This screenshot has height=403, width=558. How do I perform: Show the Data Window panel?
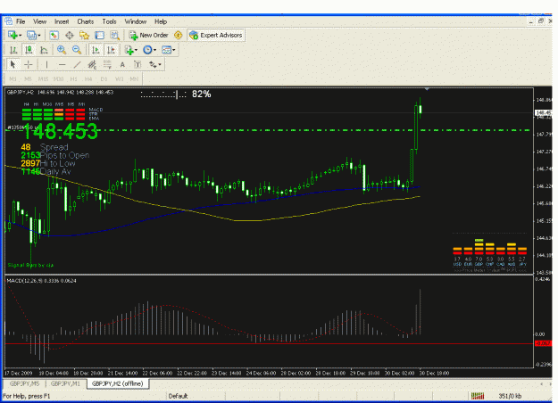tap(70, 35)
